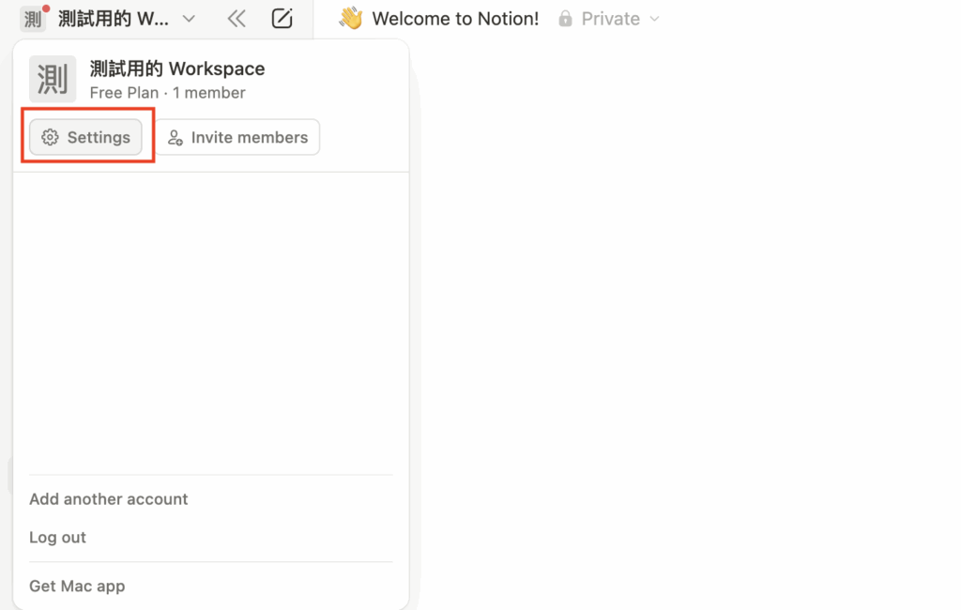Click the Private label in the top bar

[610, 19]
